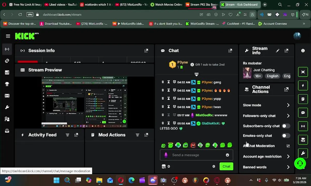Click the avatar in Kick header
311x186 pixels.
[297, 36]
